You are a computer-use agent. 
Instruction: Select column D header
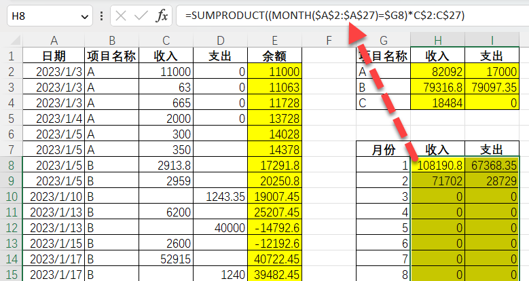(220, 41)
